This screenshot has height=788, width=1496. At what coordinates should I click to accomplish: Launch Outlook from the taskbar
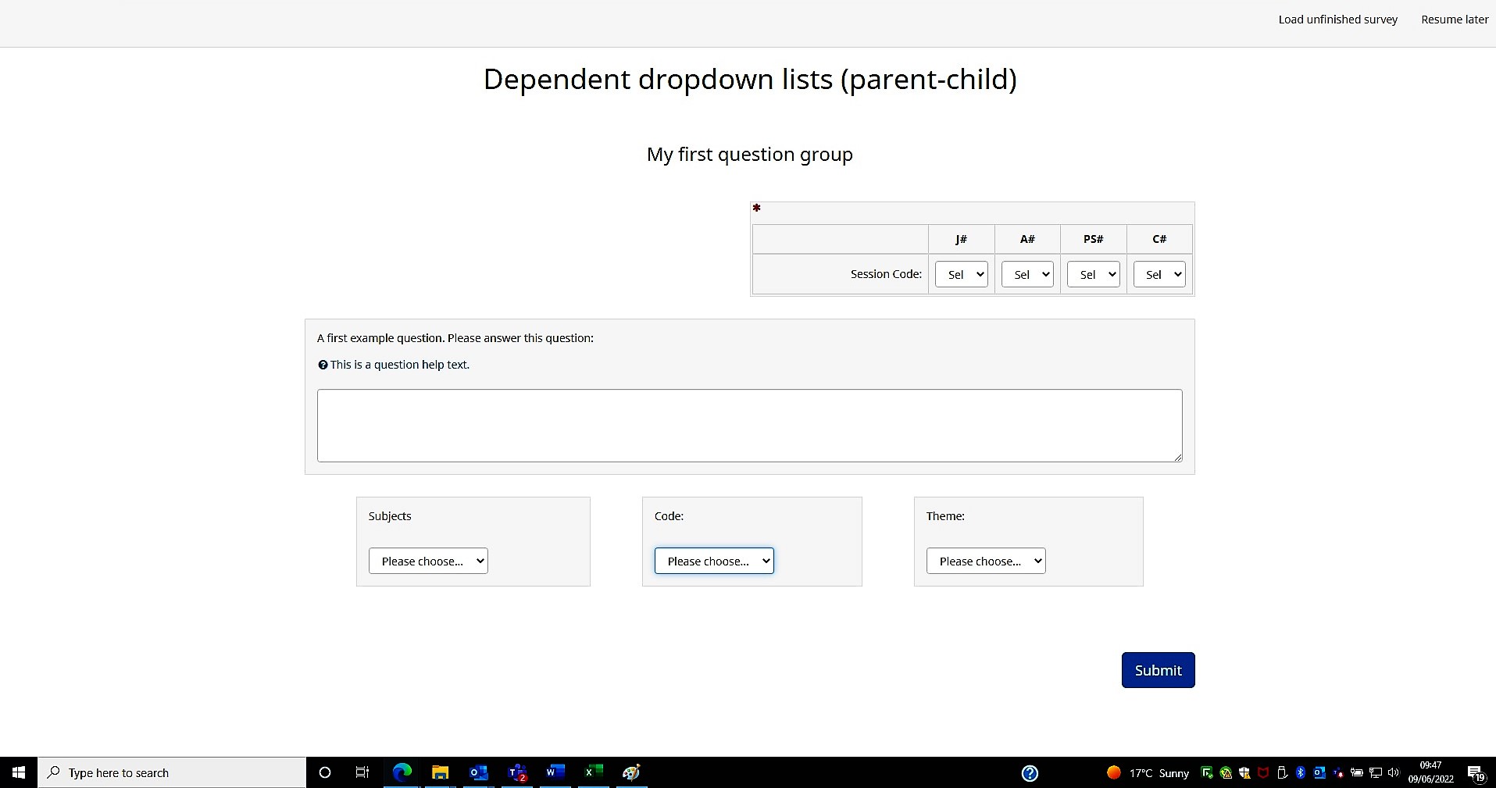[x=478, y=772]
